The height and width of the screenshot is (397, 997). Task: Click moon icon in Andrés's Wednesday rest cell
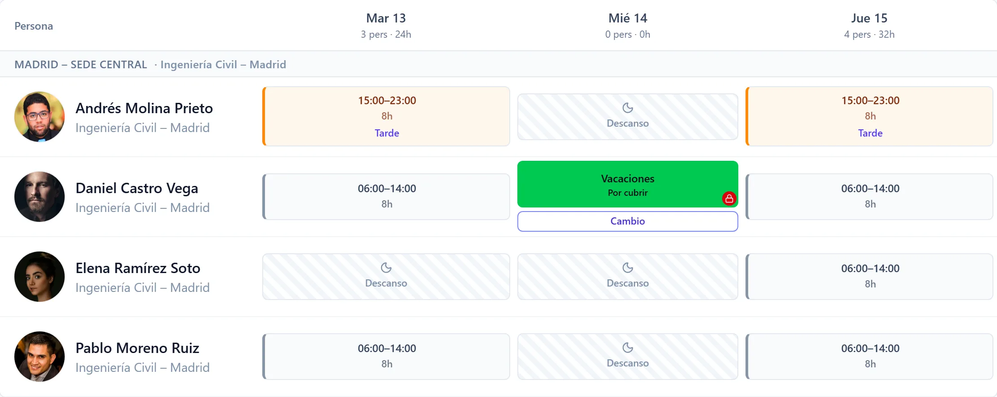click(x=628, y=108)
